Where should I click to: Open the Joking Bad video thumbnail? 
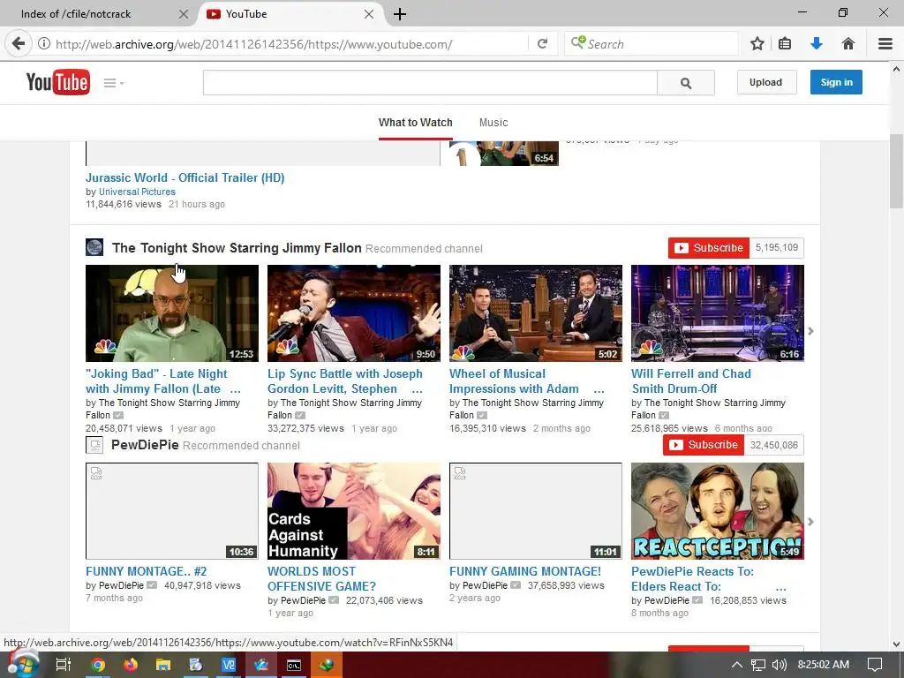pyautogui.click(x=172, y=313)
